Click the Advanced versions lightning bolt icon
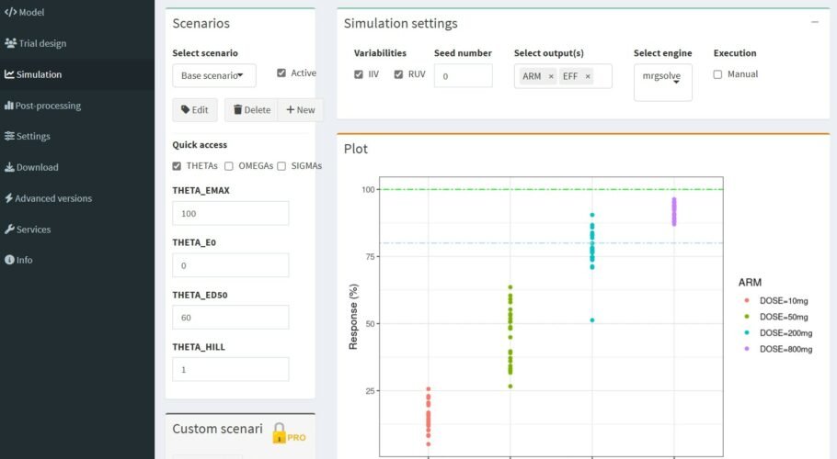This screenshot has width=837, height=459. pos(9,198)
